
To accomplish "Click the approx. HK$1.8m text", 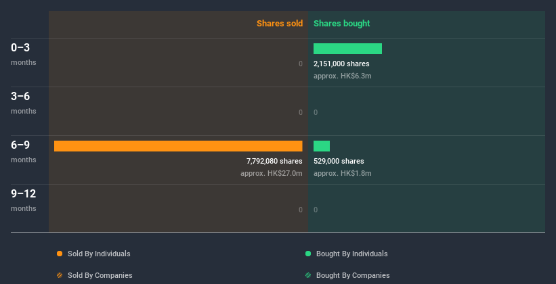I will (x=343, y=173).
